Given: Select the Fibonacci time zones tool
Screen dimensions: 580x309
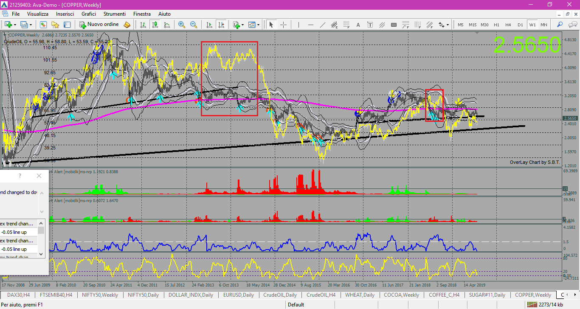Looking at the screenshot, I should [417, 25].
